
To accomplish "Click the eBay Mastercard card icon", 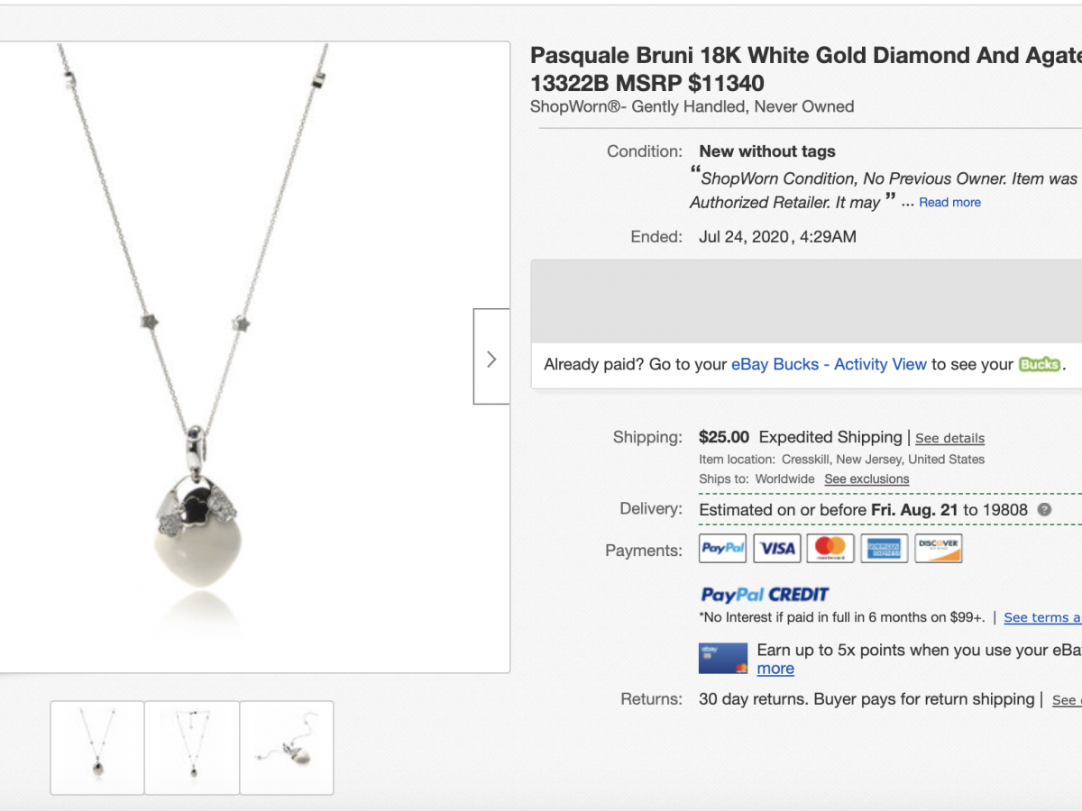I will coord(722,658).
